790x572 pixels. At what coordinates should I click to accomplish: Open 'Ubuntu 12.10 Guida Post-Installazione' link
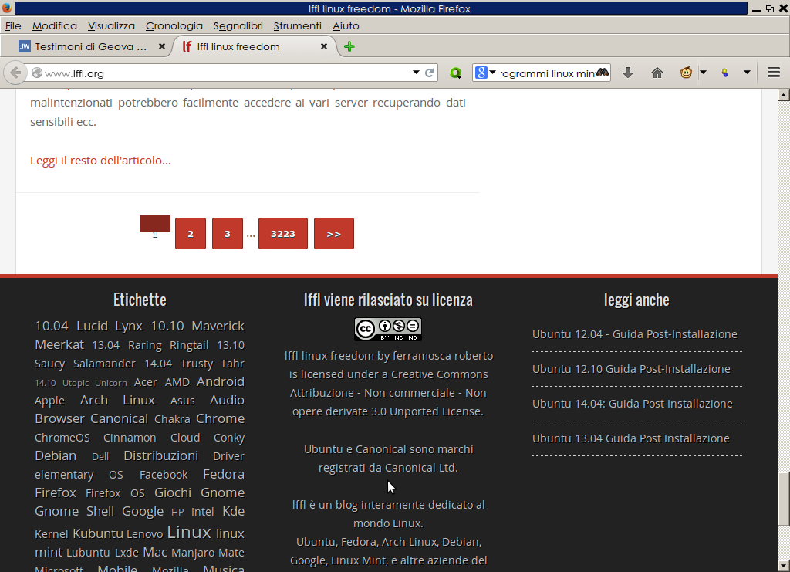(631, 369)
